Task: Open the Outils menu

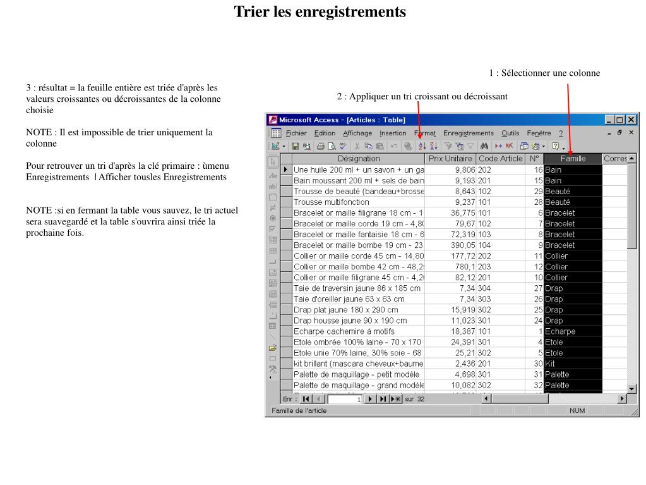Action: click(510, 133)
